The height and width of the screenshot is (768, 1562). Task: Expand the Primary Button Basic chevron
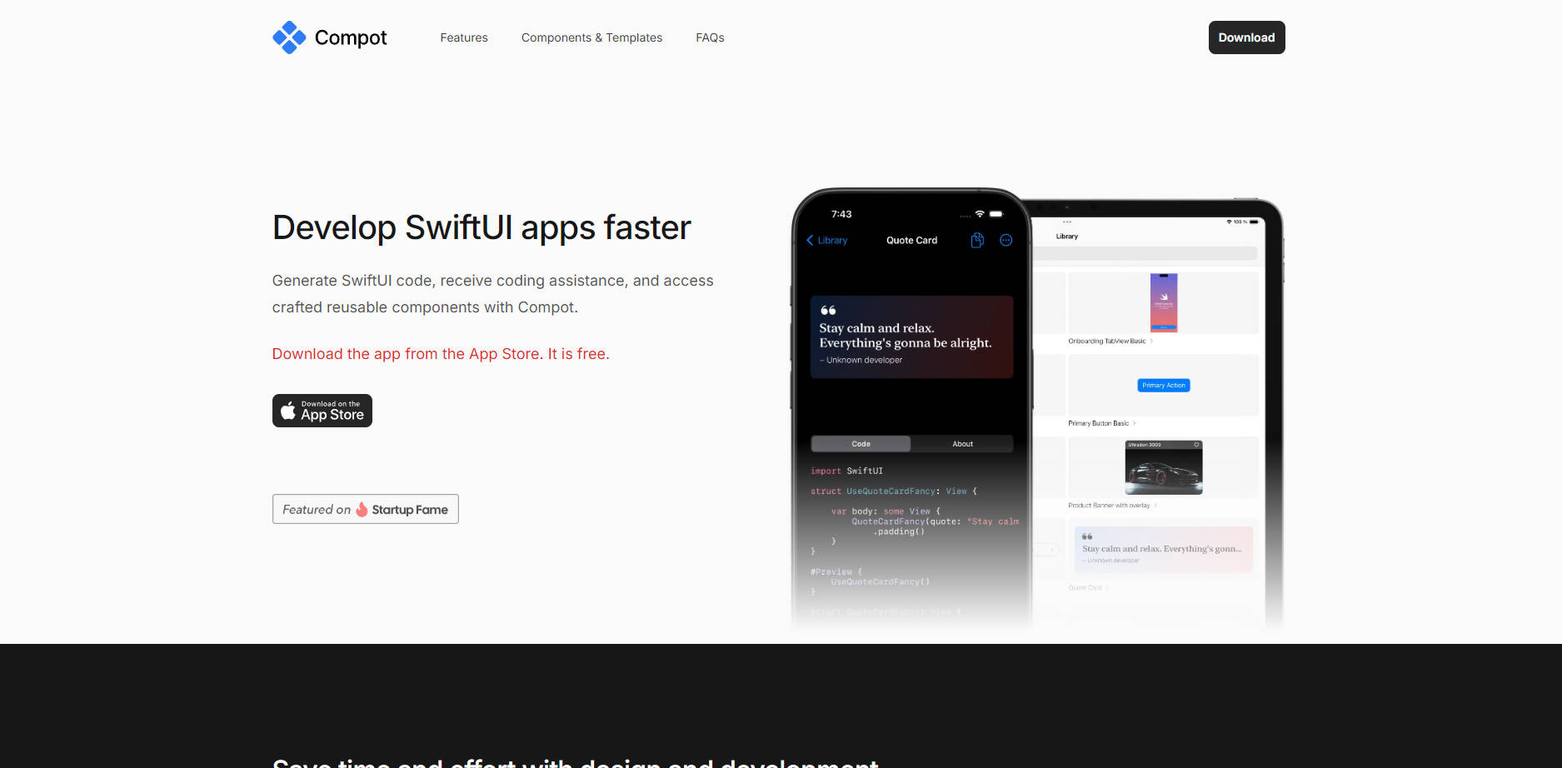pos(1135,423)
